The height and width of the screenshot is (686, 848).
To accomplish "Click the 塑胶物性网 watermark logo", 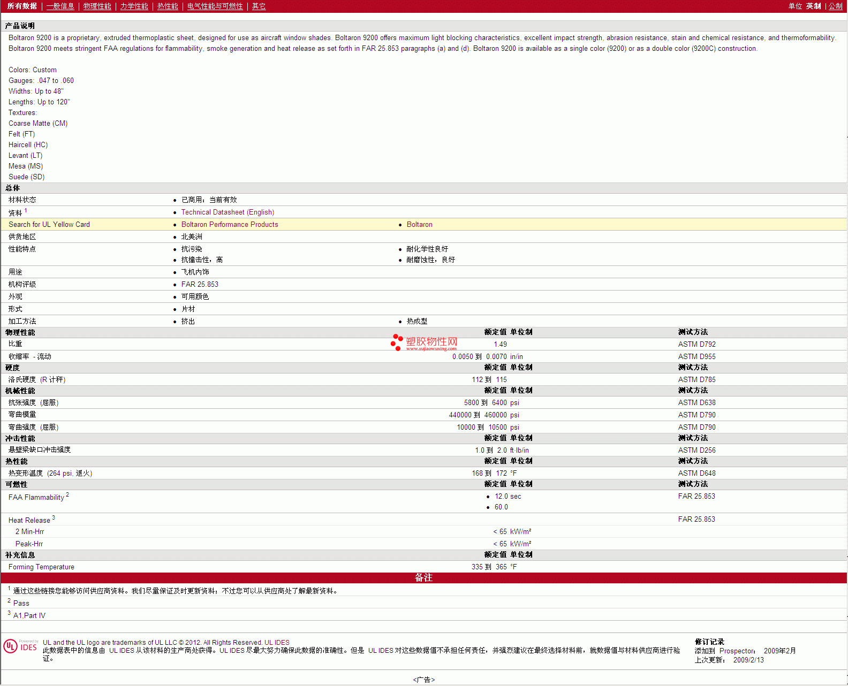I will coord(423,342).
